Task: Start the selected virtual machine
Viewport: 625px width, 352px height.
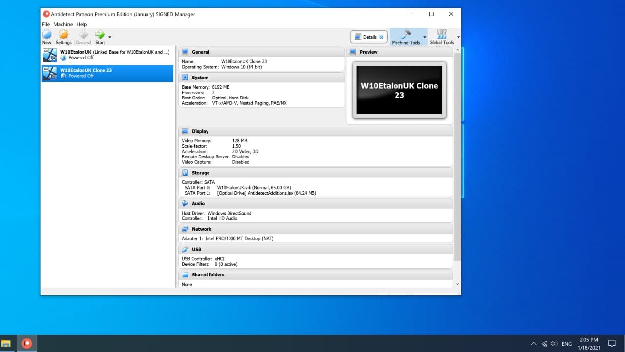Action: coord(100,37)
